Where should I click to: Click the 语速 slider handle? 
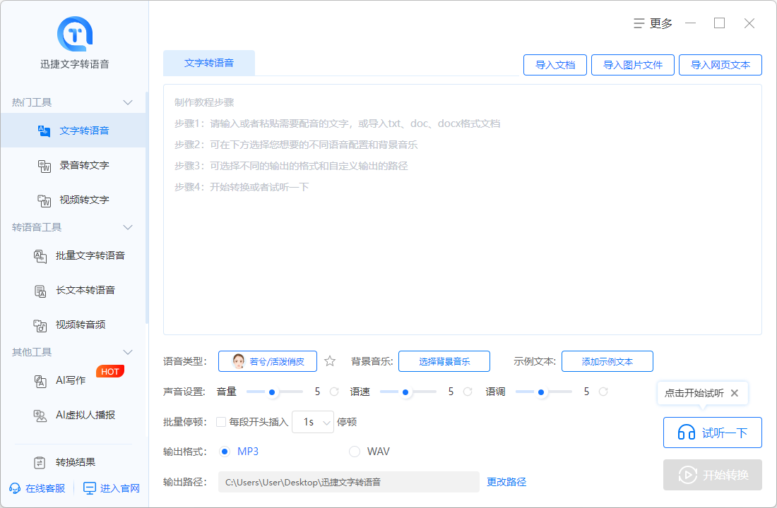tap(405, 392)
